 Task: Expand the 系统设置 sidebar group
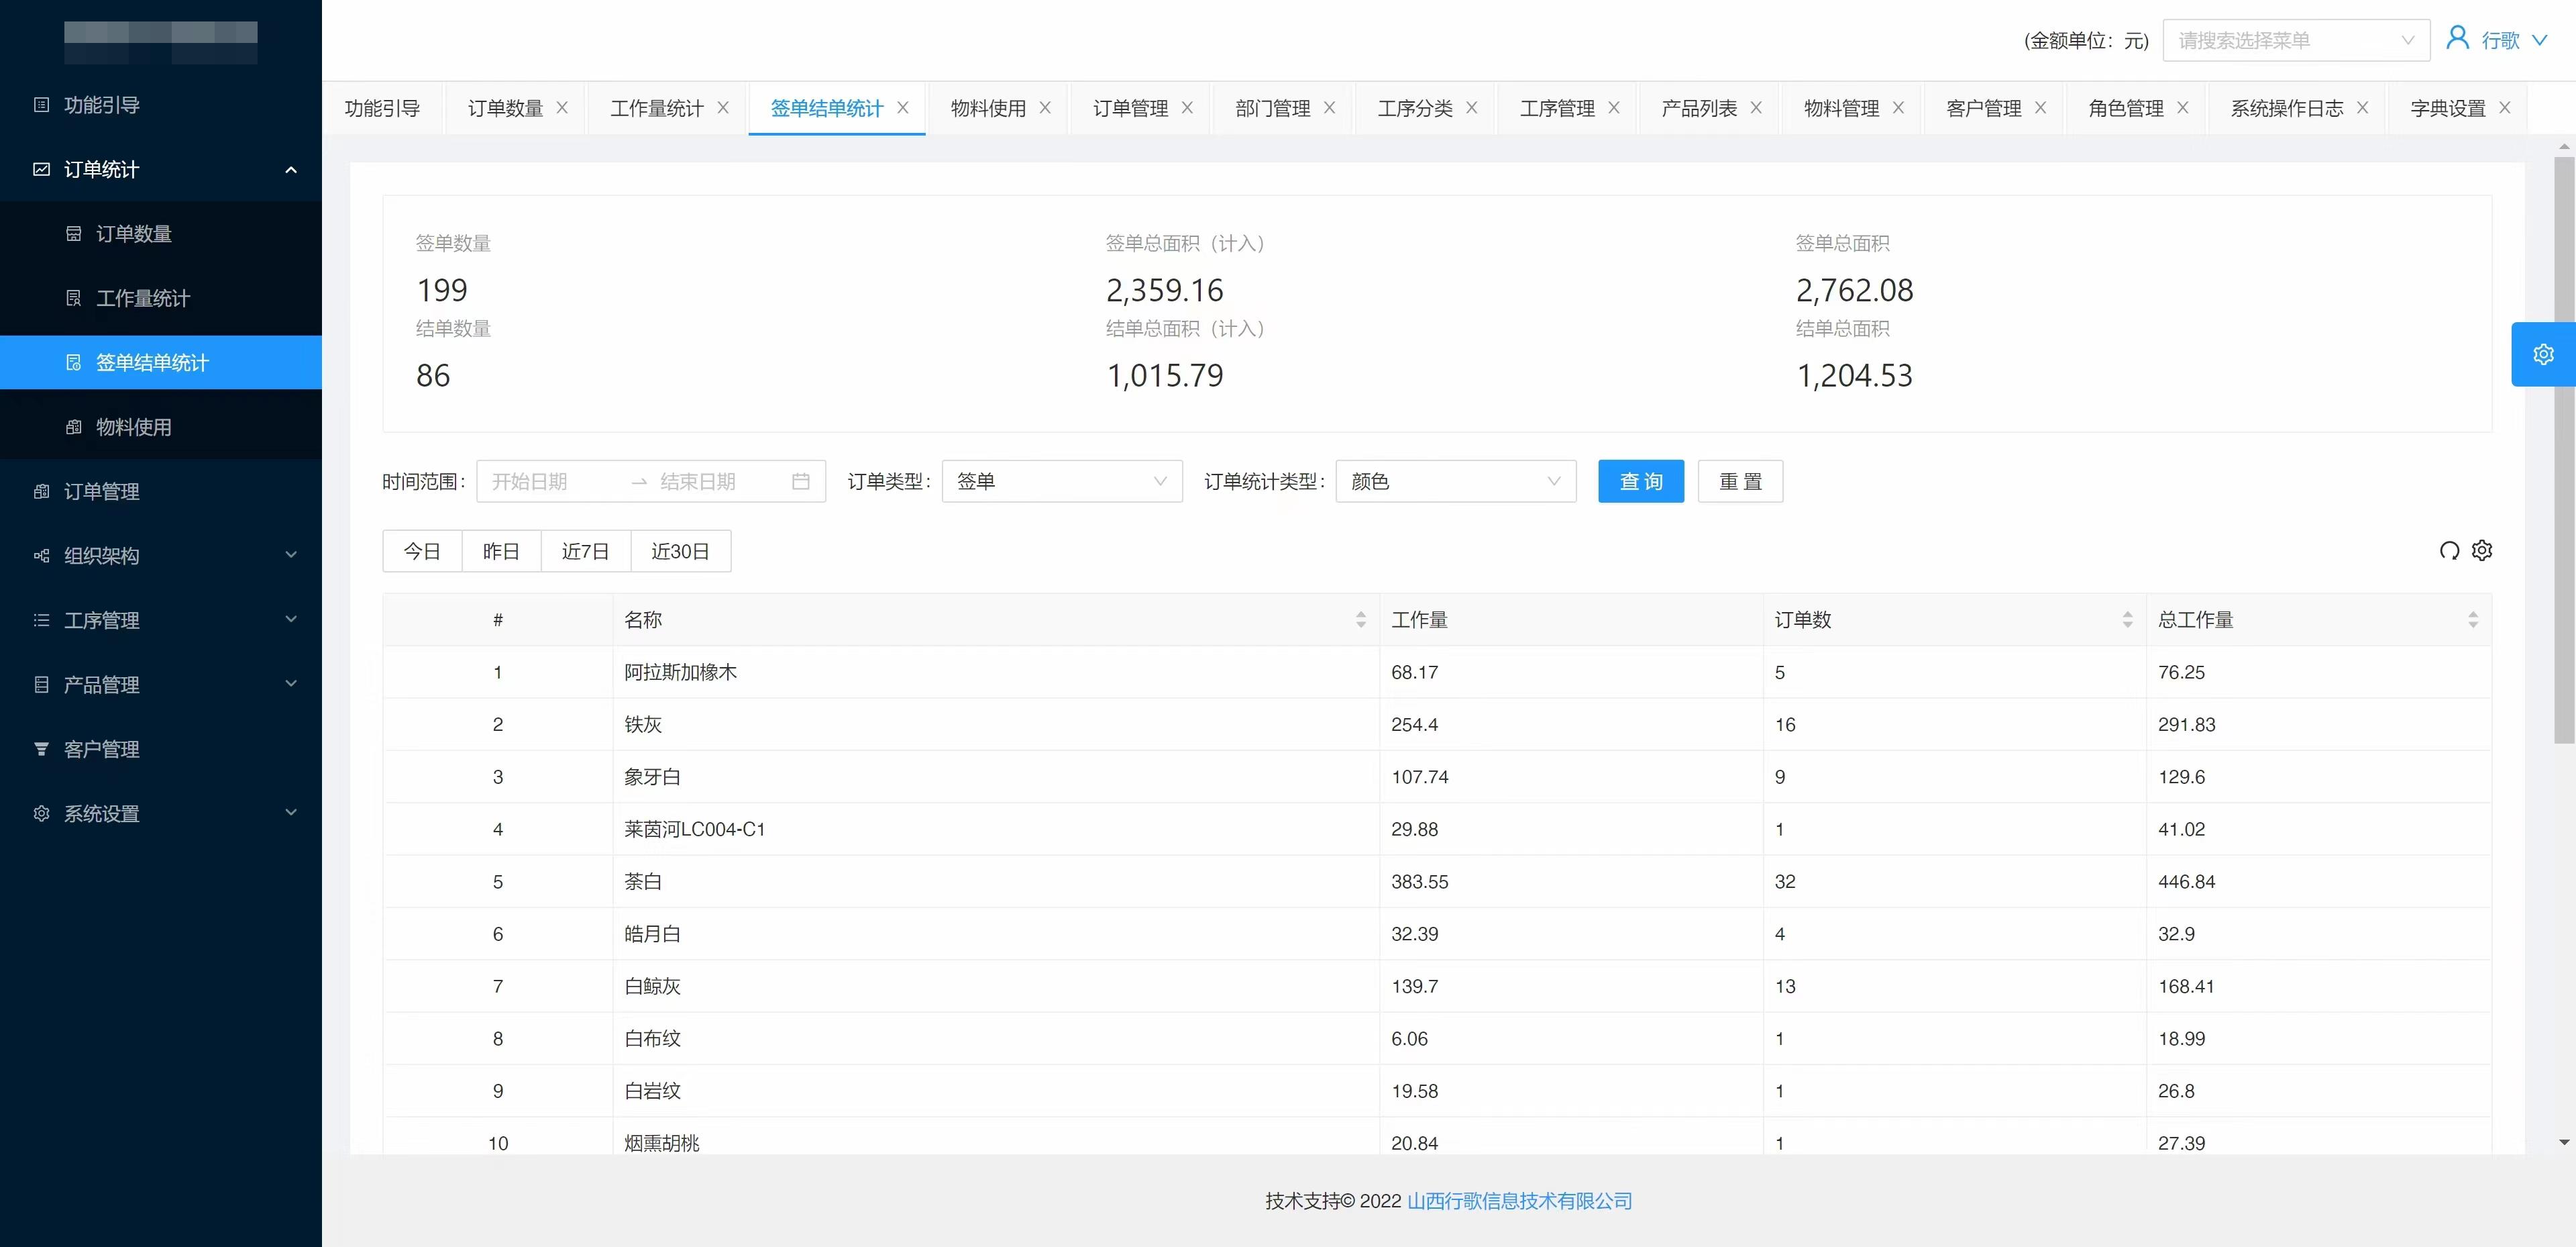291,811
